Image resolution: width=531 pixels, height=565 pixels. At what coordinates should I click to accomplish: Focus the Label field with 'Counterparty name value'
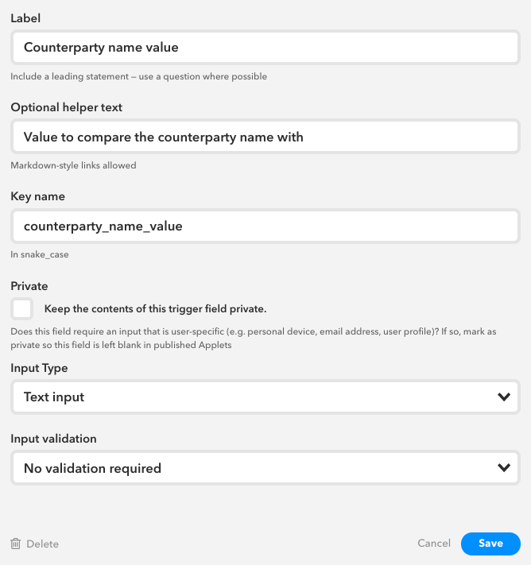pos(265,47)
